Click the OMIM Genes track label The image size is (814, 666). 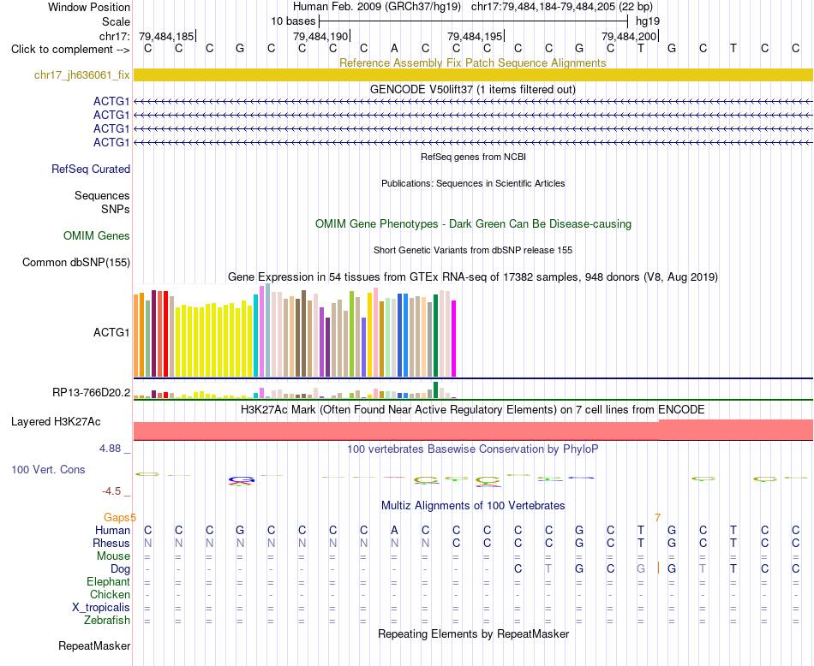pos(97,235)
